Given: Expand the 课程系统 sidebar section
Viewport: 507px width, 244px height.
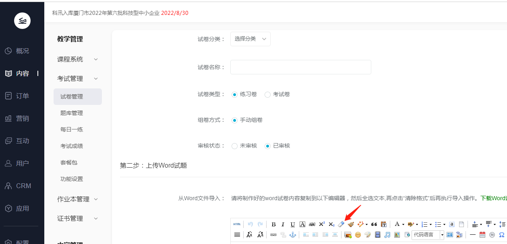Looking at the screenshot, I should point(77,59).
